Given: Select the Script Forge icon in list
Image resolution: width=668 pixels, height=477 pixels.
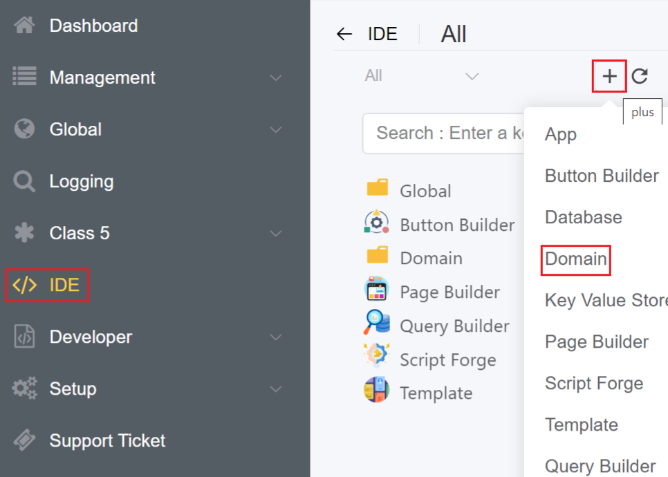Looking at the screenshot, I should (377, 357).
